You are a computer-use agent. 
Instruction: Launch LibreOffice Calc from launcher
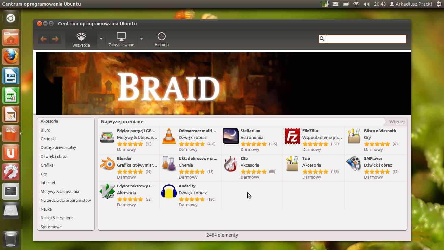(11, 95)
